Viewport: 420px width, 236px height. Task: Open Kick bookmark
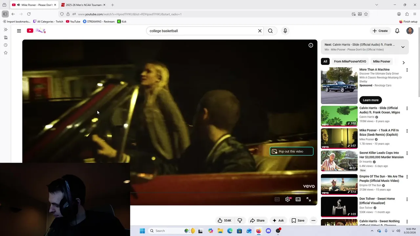122,22
